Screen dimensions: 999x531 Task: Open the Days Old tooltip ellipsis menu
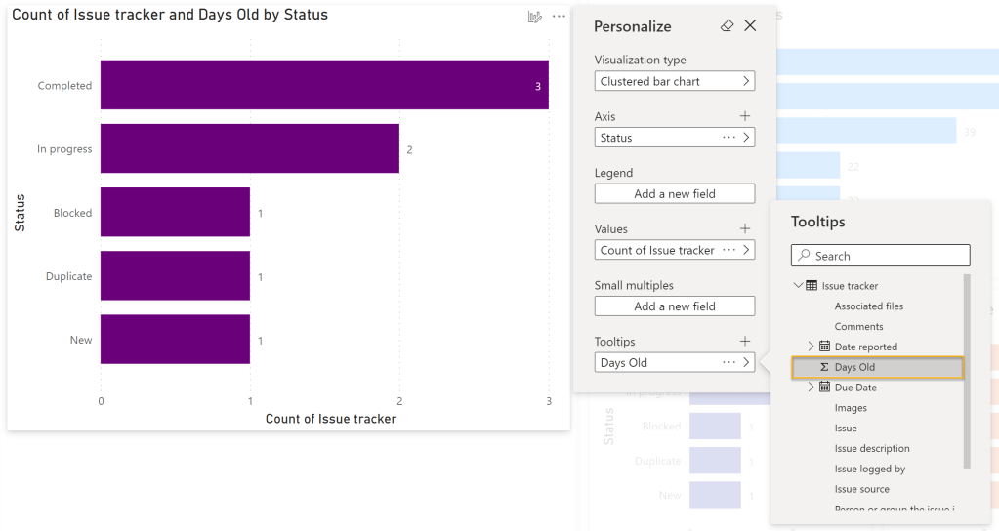(x=728, y=362)
